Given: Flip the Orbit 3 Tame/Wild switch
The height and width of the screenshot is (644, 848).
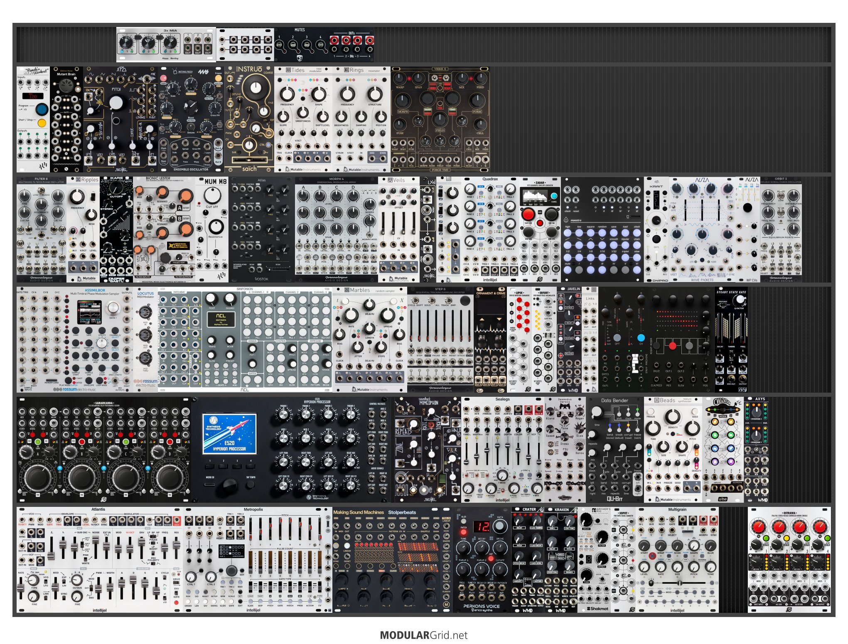Looking at the screenshot, I should 781,212.
